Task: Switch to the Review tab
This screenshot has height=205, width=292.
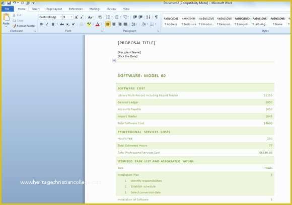Action: (112, 9)
